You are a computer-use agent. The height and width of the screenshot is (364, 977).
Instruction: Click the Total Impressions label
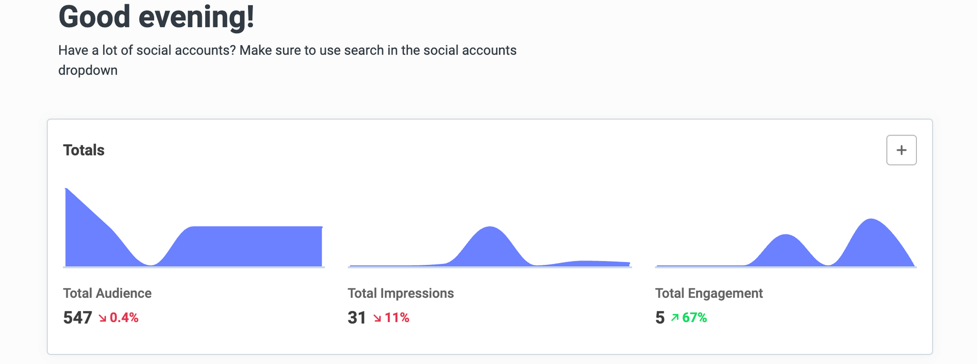(x=401, y=293)
